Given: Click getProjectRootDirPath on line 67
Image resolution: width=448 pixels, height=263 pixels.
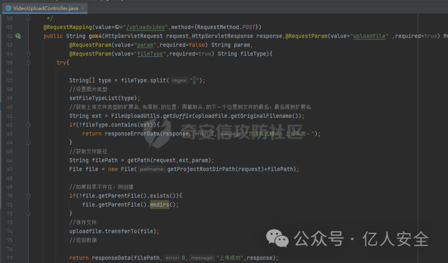Looking at the screenshot, I should tap(201, 169).
